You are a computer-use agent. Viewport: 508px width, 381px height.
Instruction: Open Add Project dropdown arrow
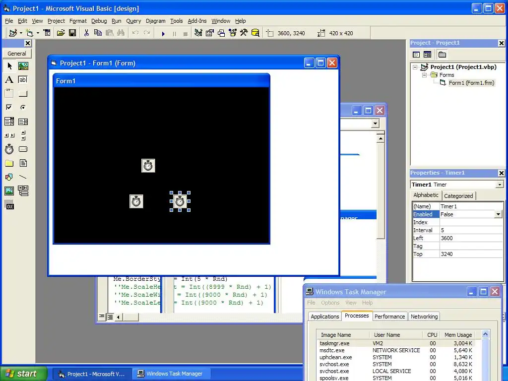(21, 33)
